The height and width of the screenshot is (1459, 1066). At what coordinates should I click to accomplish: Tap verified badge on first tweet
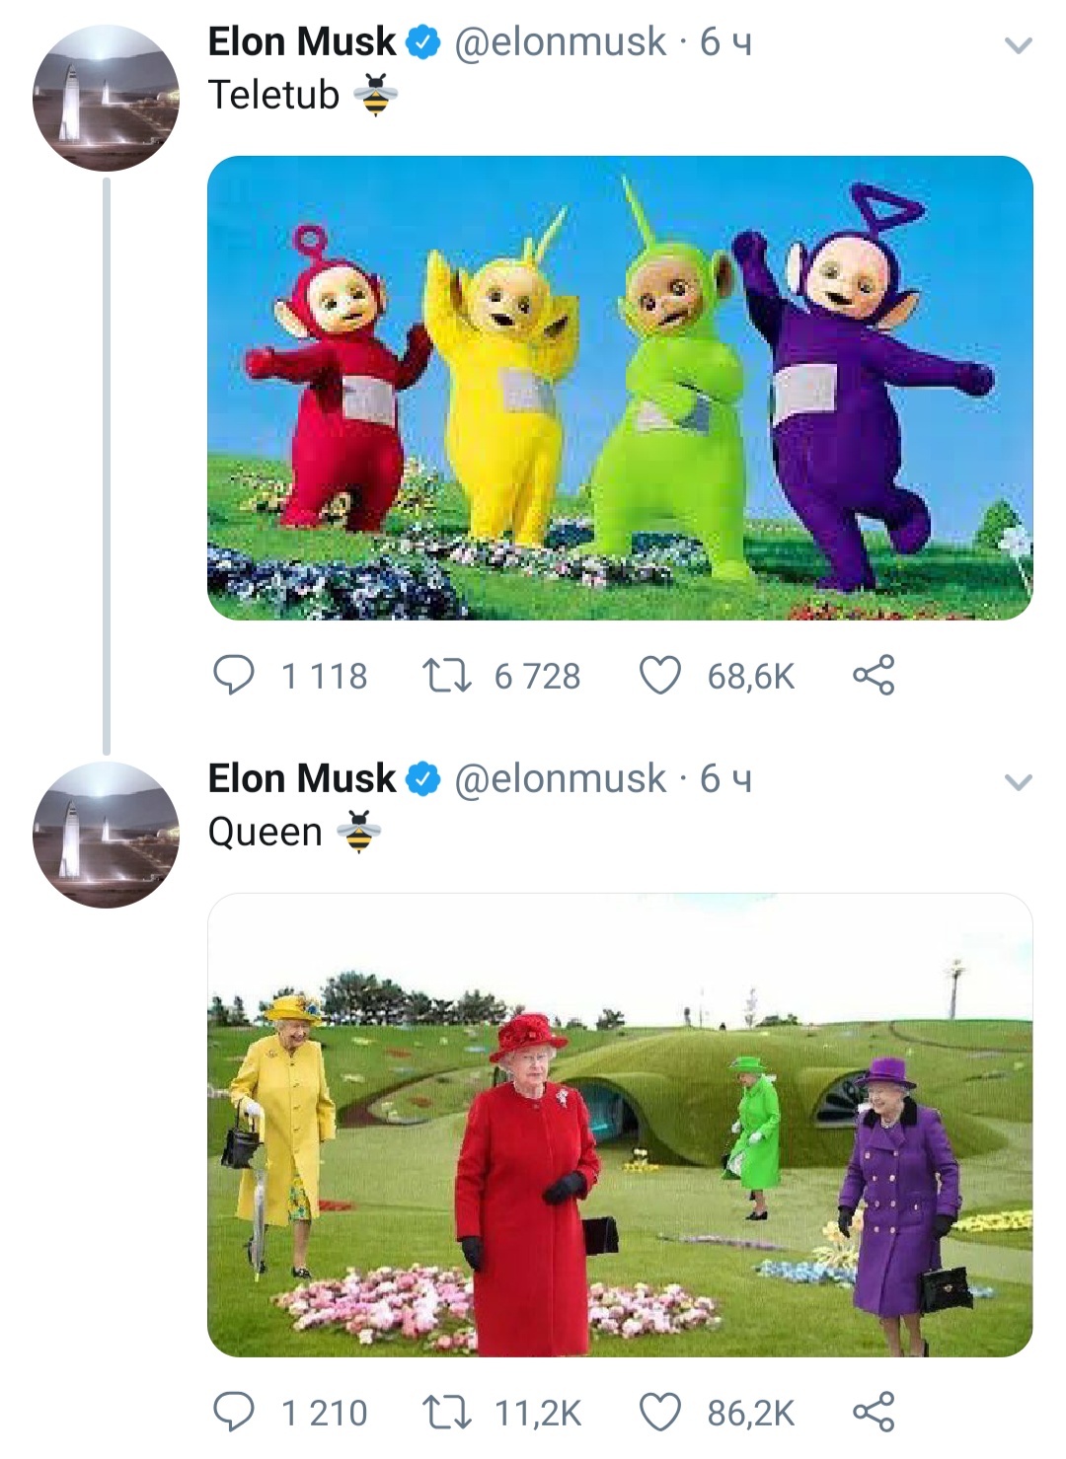click(423, 43)
